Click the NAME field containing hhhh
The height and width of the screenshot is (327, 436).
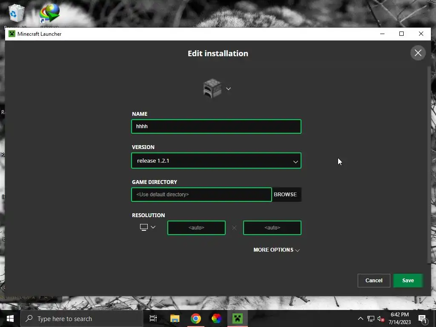coord(216,126)
